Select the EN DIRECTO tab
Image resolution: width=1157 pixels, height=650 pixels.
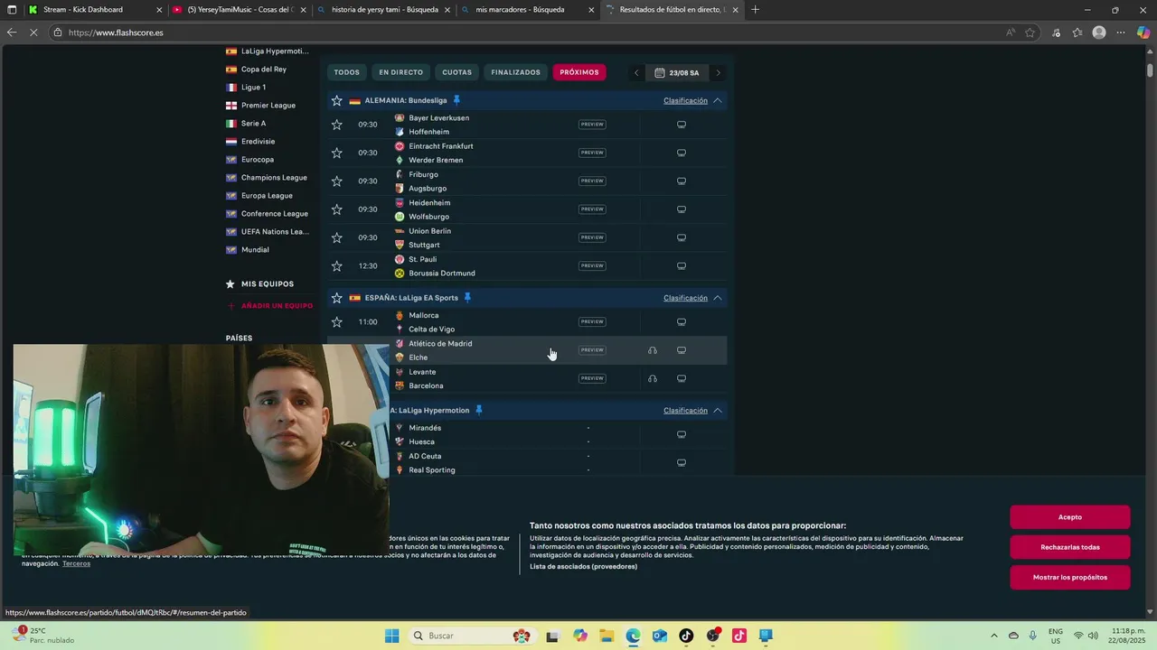tap(400, 72)
